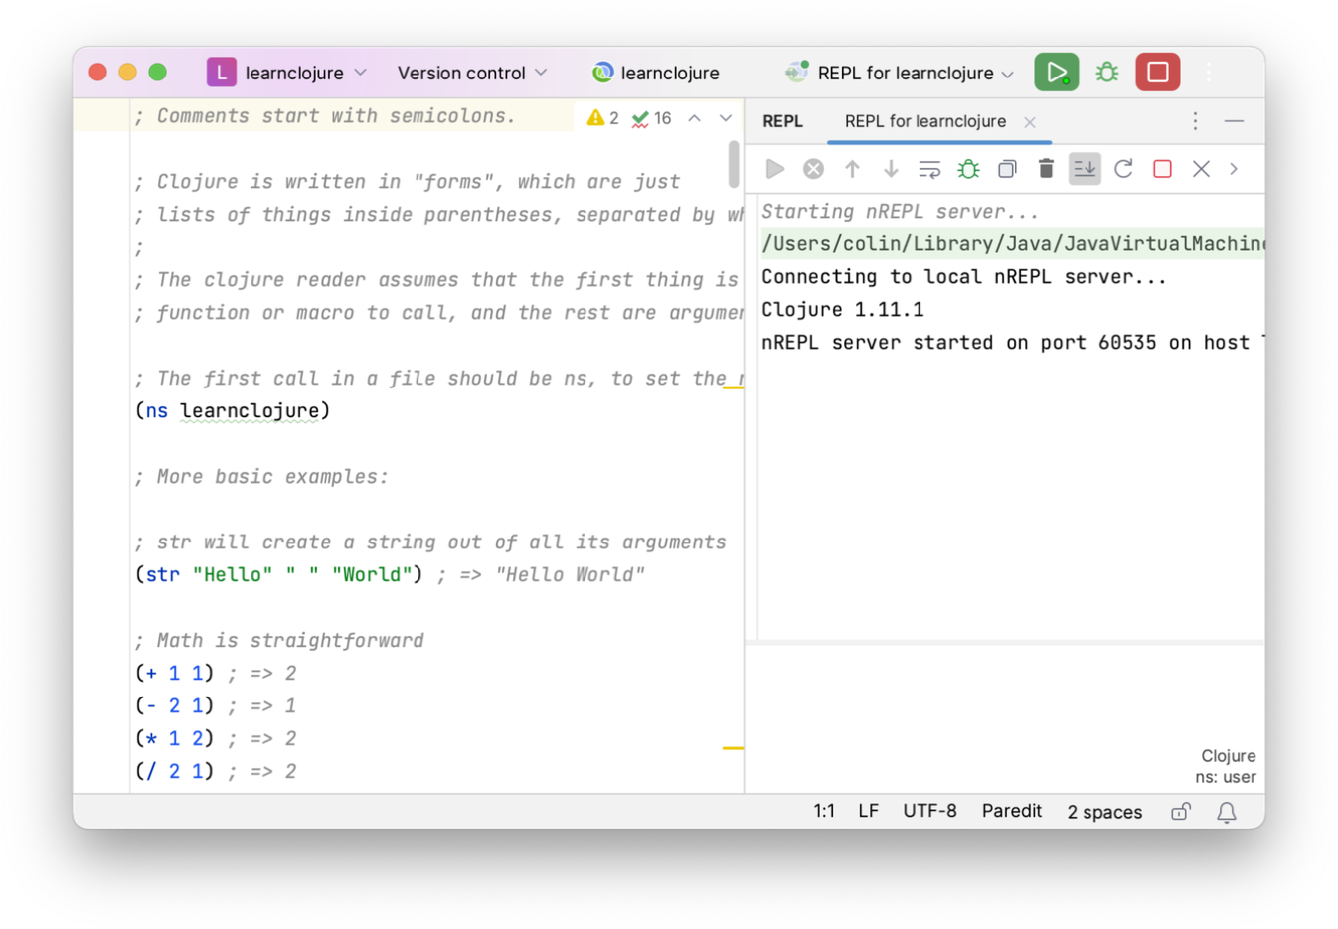Click the (/ 2 1) expression line
The height and width of the screenshot is (929, 1338).
(174, 771)
